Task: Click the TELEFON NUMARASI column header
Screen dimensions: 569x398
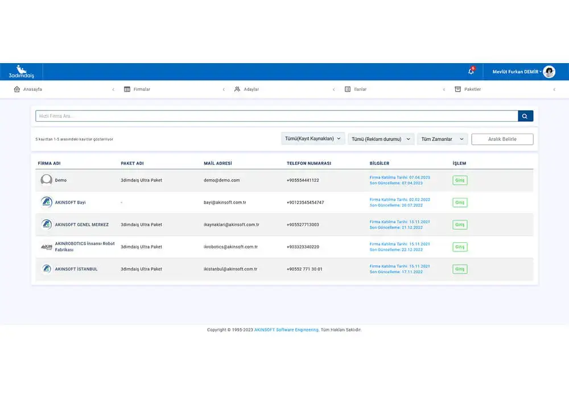Action: coord(309,164)
